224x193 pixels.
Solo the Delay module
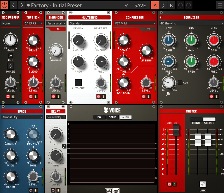point(58,190)
